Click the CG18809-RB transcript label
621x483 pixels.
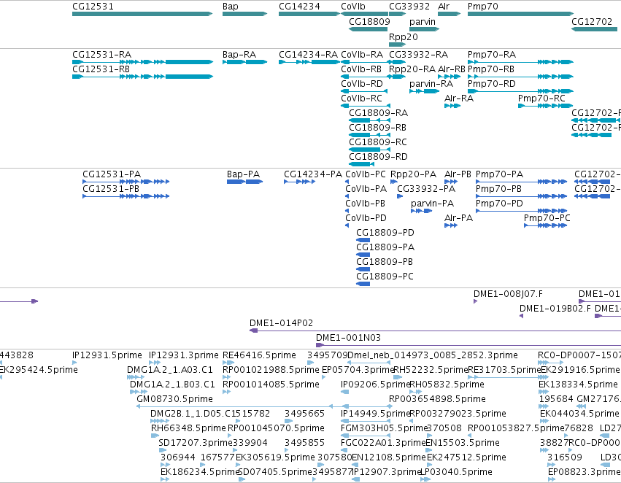377,128
